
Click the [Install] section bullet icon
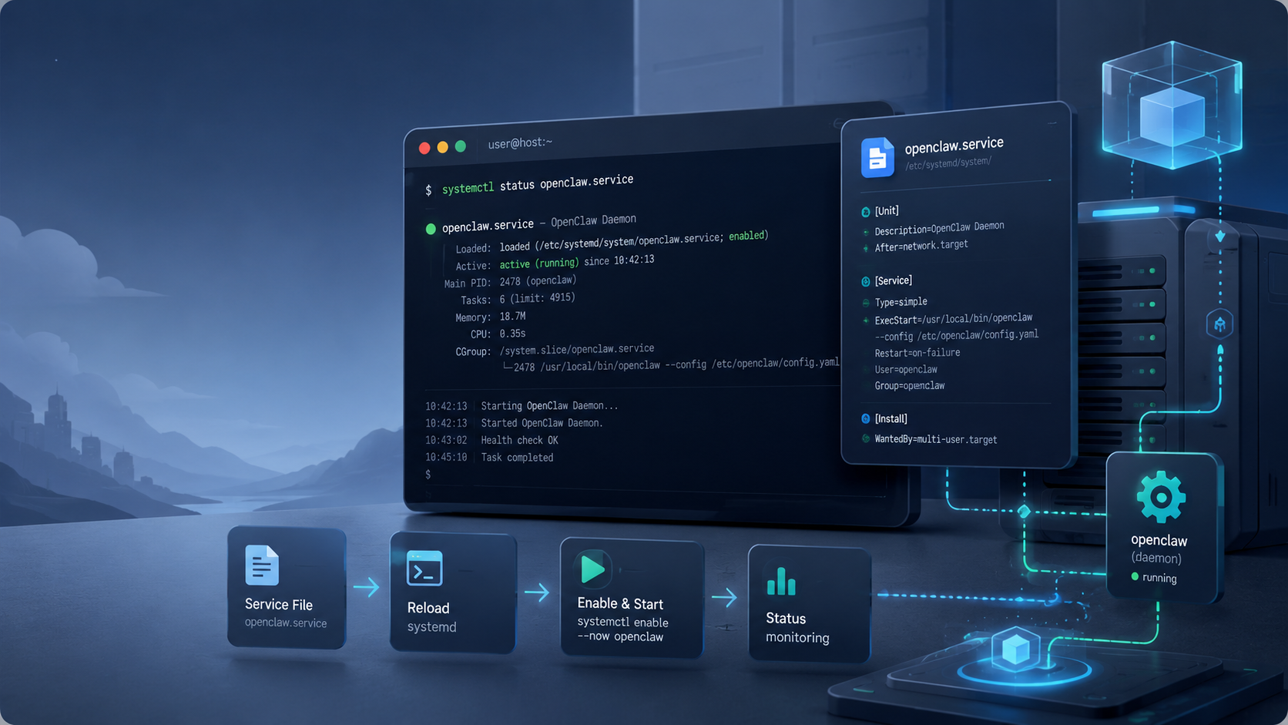pyautogui.click(x=866, y=419)
